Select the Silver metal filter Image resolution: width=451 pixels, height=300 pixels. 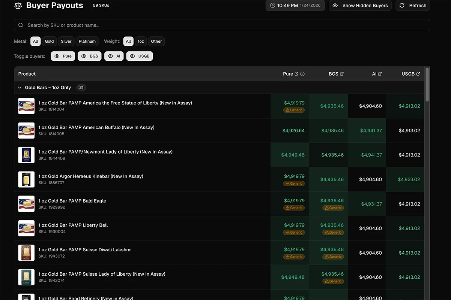tap(66, 41)
